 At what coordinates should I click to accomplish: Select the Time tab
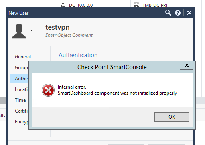pyautogui.click(x=20, y=100)
